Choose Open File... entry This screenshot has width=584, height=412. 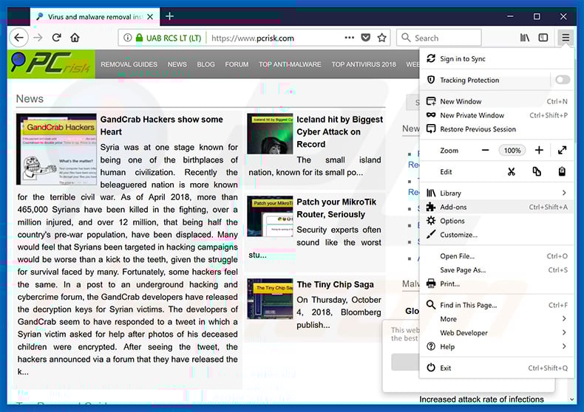pos(497,256)
